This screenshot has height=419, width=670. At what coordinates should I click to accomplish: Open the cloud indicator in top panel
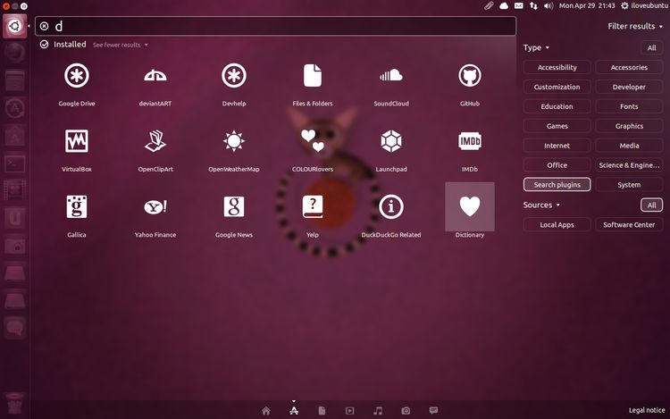(504, 6)
